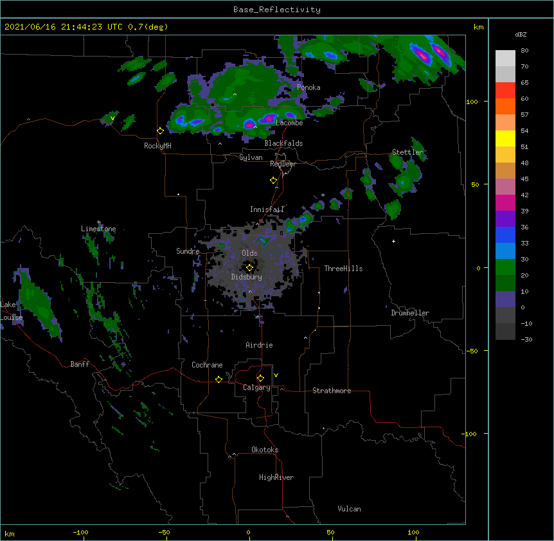The height and width of the screenshot is (541, 554).
Task: Click the Airdrie city label
Action: coord(259,345)
